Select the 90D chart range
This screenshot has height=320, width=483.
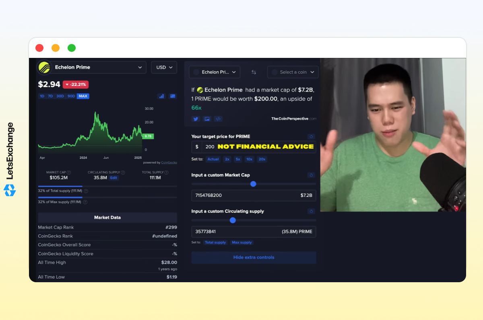[x=71, y=96]
